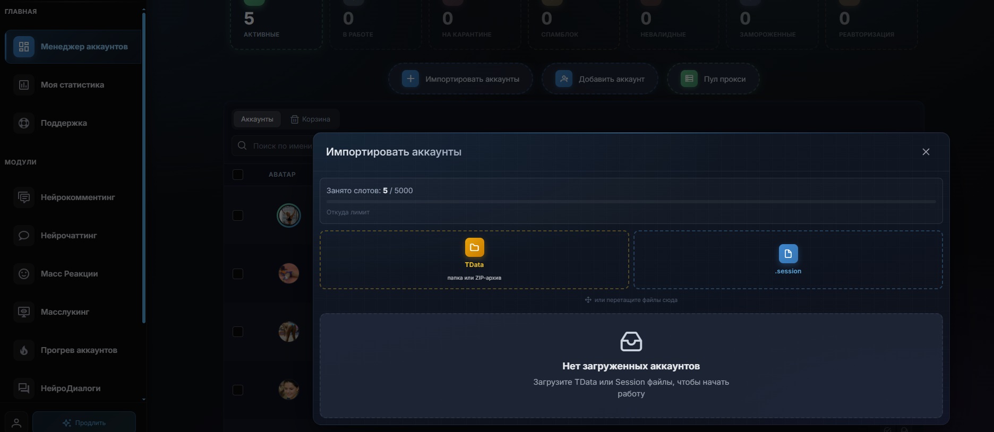This screenshot has width=994, height=432.
Task: Click the Откуда лимит link
Action: [x=348, y=212]
